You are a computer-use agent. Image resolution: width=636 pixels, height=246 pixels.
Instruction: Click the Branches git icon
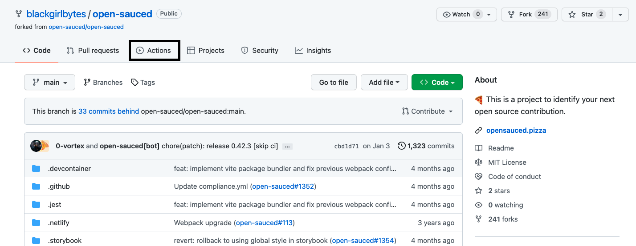point(87,83)
